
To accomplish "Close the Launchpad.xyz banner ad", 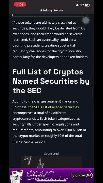I will [90, 171].
